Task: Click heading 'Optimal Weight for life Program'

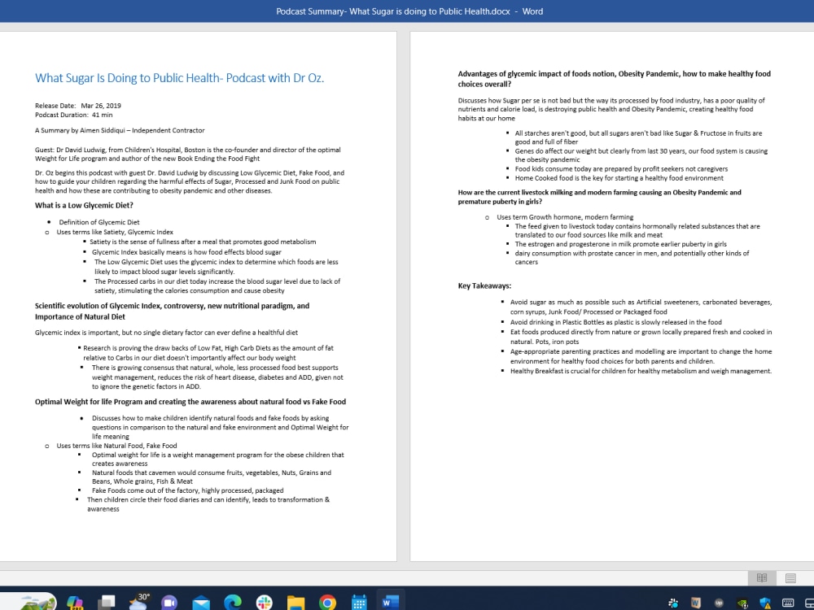Action: (190, 402)
